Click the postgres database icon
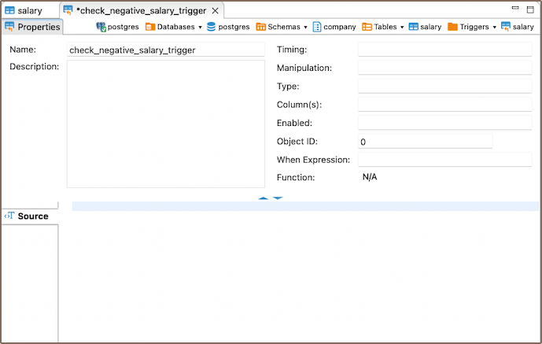Image resolution: width=542 pixels, height=344 pixels. [x=212, y=27]
